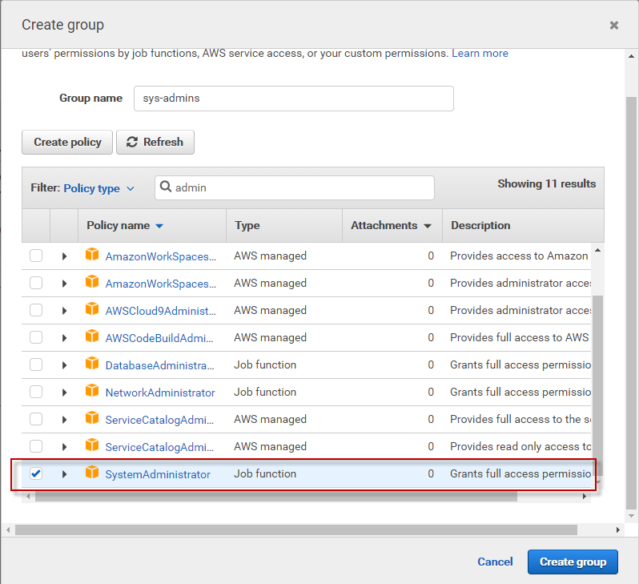The width and height of the screenshot is (639, 584).
Task: Click the policy cube icon beside DatabaseAdministrator
Action: click(92, 365)
